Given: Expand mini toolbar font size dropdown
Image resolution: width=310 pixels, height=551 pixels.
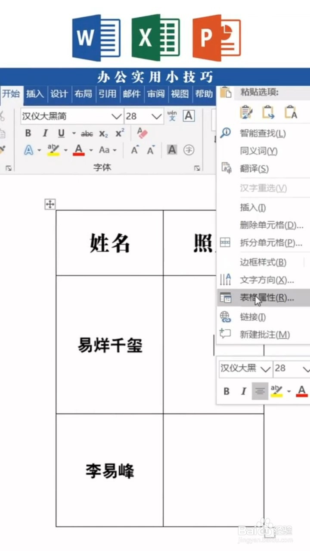Looking at the screenshot, I should 306,369.
